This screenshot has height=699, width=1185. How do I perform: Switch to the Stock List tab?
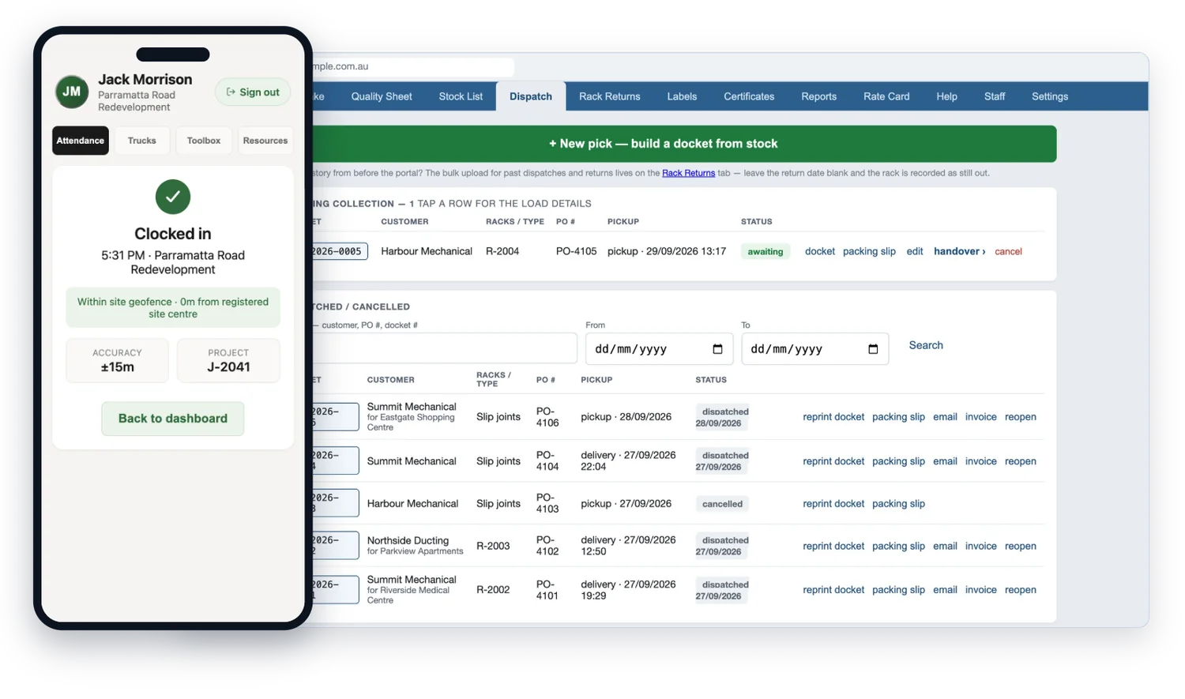(x=461, y=96)
